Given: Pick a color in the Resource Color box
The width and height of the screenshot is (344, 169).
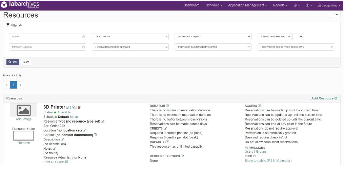Looking at the screenshot, I should (23, 136).
